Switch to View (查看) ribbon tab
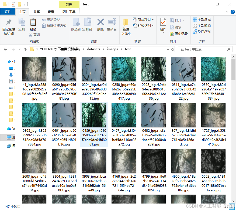 [51, 12]
